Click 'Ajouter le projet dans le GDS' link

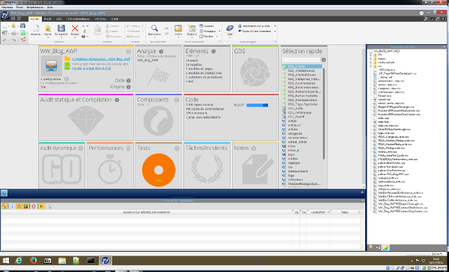coord(91,68)
